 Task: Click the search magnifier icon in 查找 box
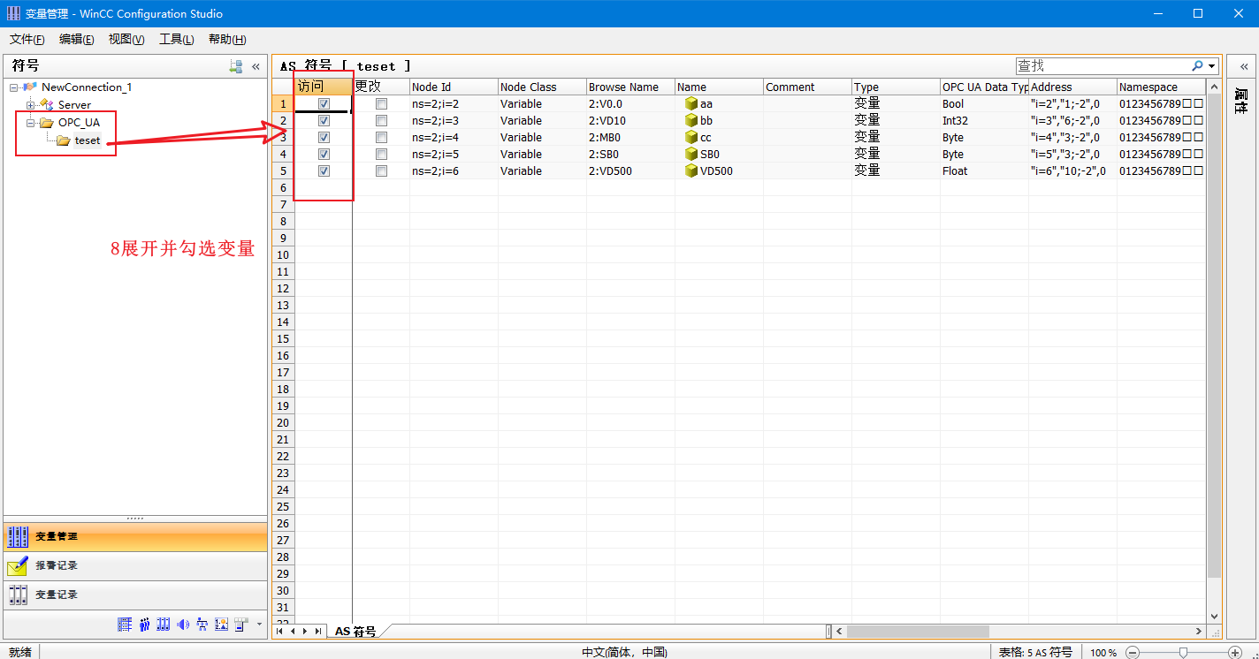tap(1198, 65)
